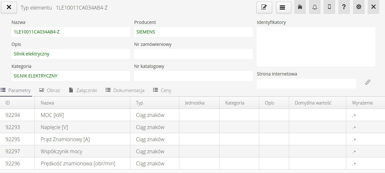The image size is (385, 173).
Task: Click the link icon beside Strona internetowa
Action: pos(368,82)
